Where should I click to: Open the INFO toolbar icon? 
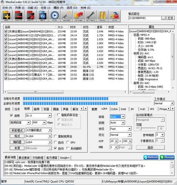[x=42, y=16]
